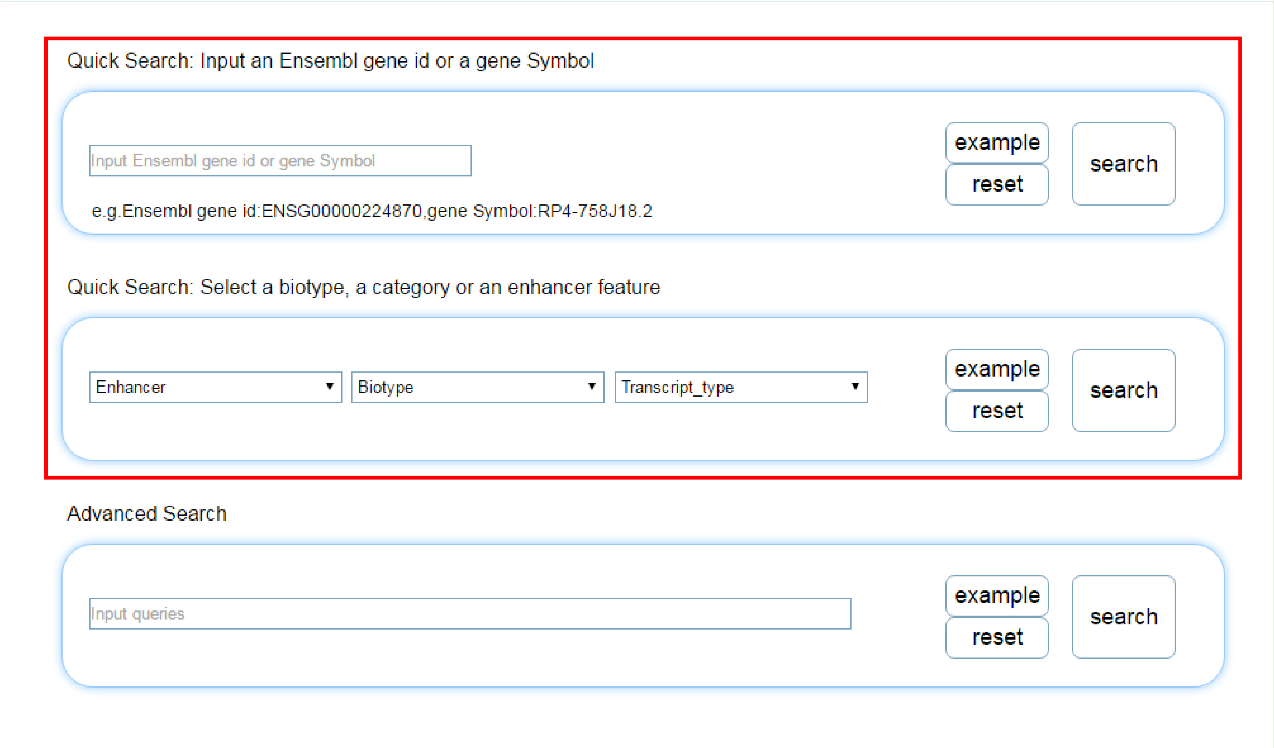This screenshot has height=748, width=1274.
Task: Click the example text ENSG00000224870 line
Action: (372, 211)
